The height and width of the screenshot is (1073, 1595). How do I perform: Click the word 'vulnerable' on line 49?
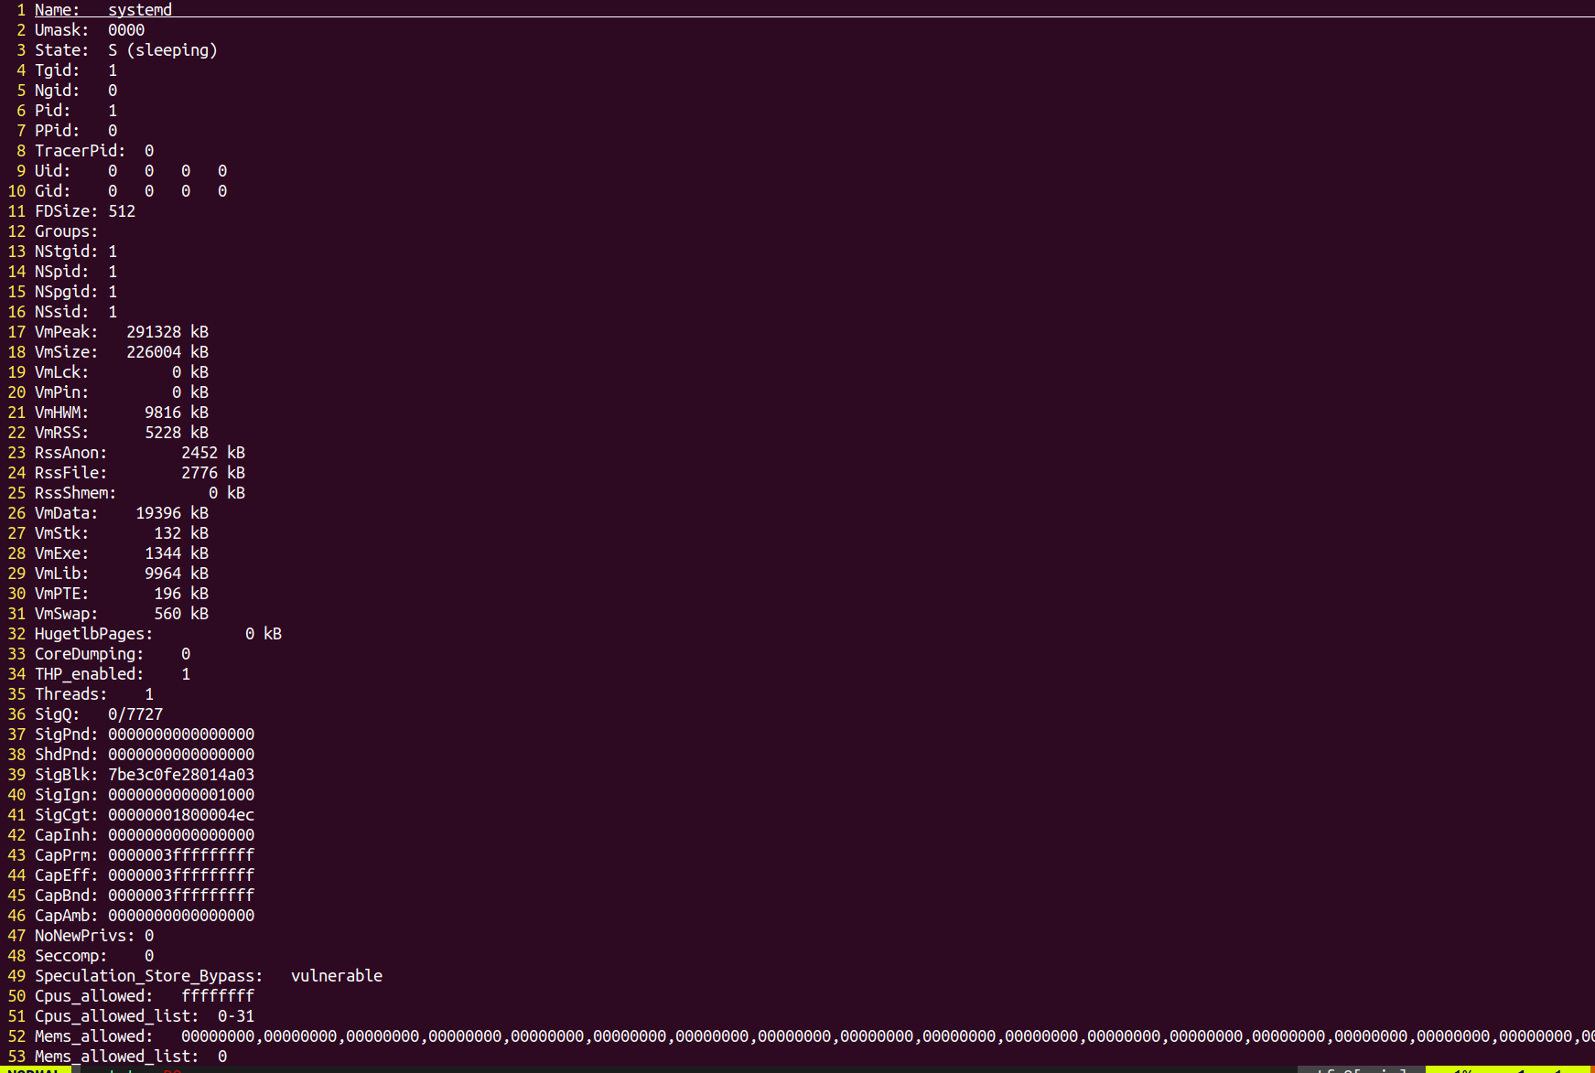coord(337,976)
